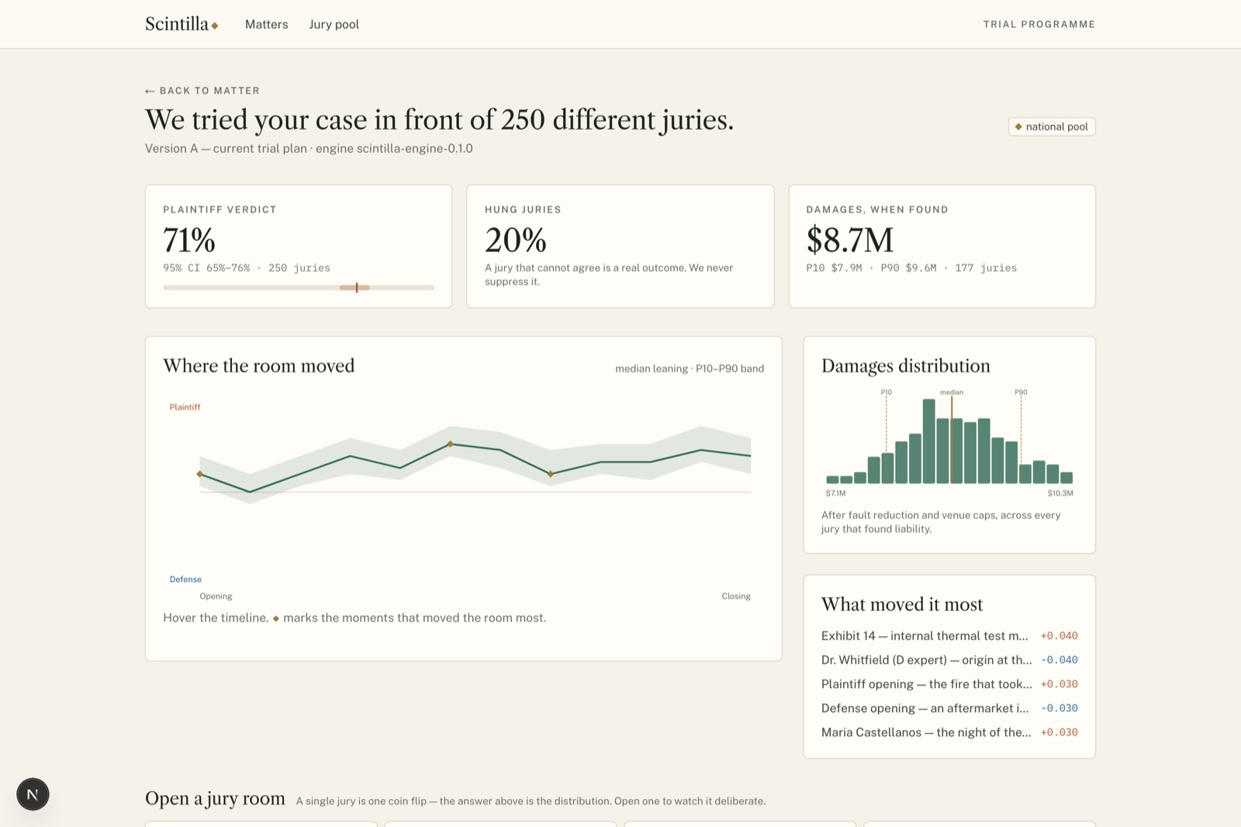Viewport: 1241px width, 827px height.
Task: Open the Next.js dev tools badge
Action: point(33,794)
